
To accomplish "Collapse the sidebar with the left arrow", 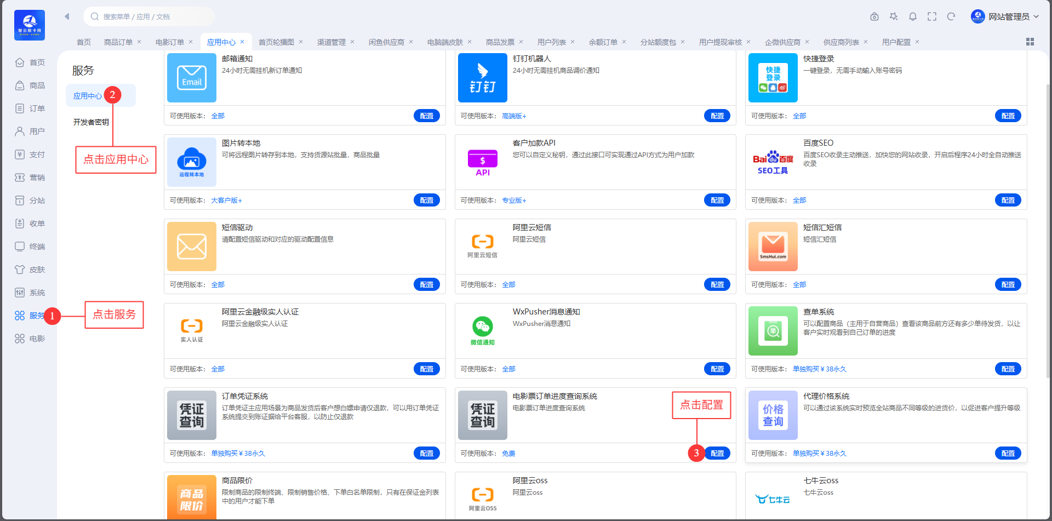I will [67, 16].
